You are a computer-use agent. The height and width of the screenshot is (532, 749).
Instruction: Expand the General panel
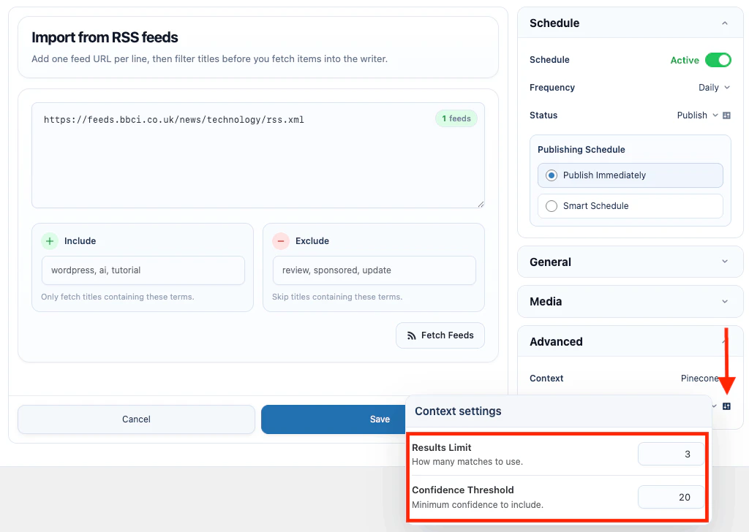tap(630, 262)
